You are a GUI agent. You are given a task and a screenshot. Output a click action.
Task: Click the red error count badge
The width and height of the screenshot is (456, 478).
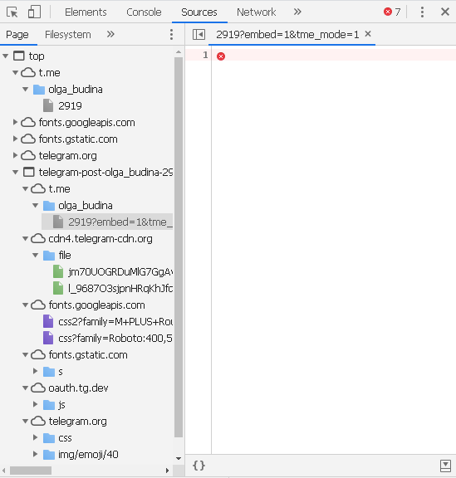click(392, 12)
